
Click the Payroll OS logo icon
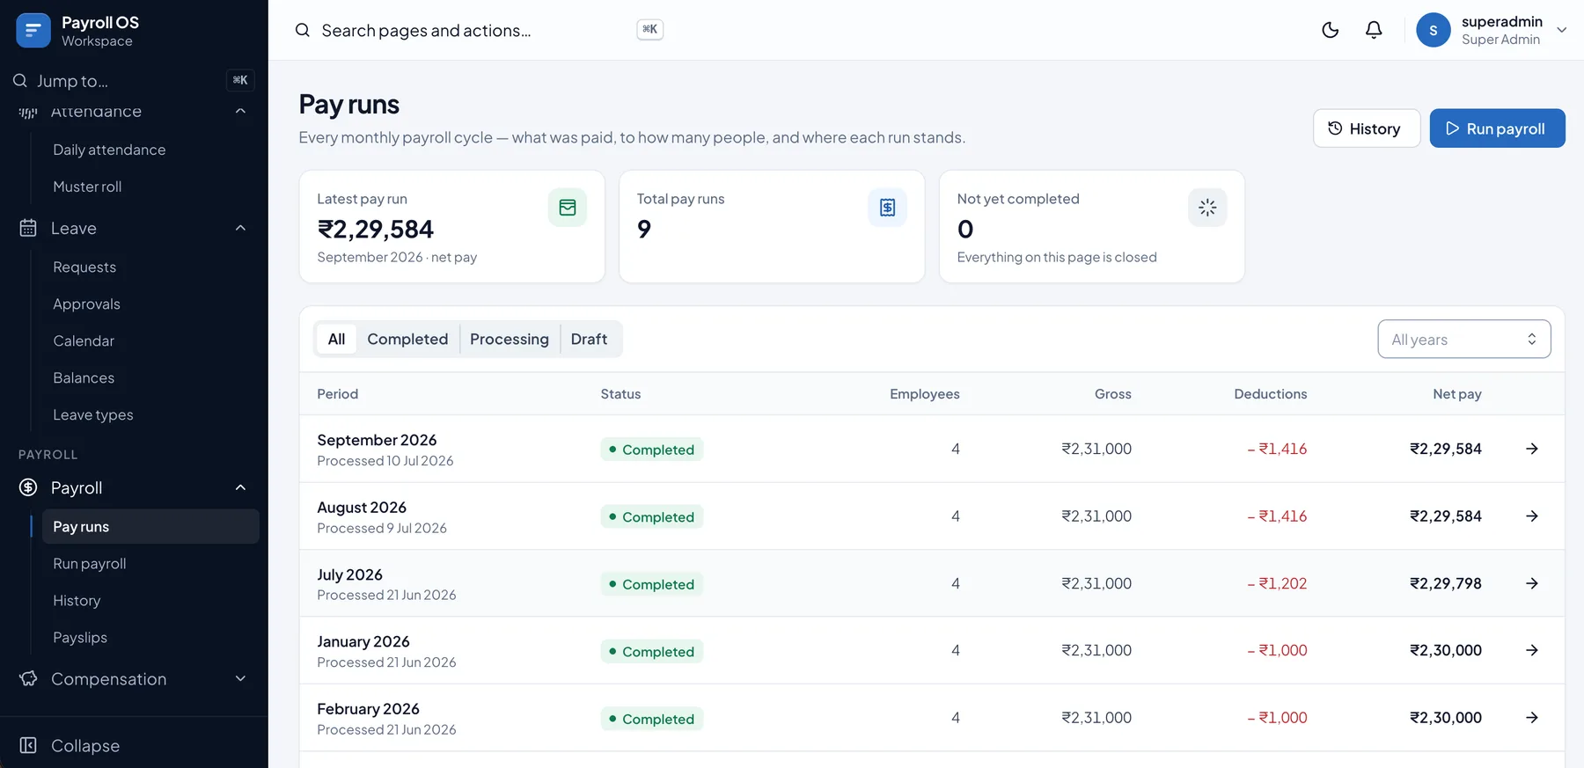tap(33, 31)
